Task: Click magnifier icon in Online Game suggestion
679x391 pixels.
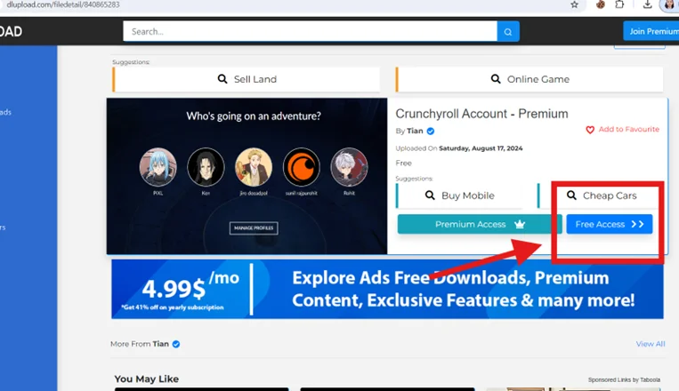Action: point(496,79)
